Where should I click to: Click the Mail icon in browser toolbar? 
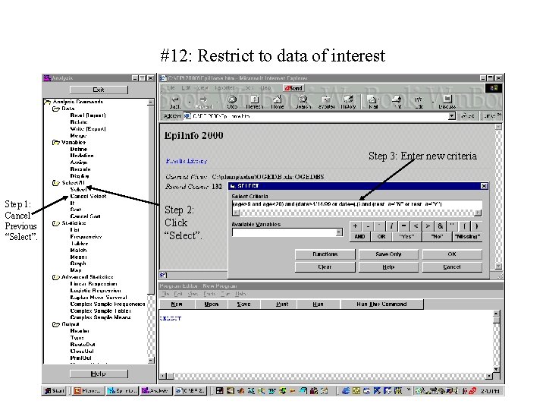coord(373,102)
